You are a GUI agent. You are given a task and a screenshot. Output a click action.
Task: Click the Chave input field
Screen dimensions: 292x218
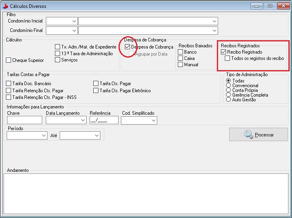click(x=24, y=120)
